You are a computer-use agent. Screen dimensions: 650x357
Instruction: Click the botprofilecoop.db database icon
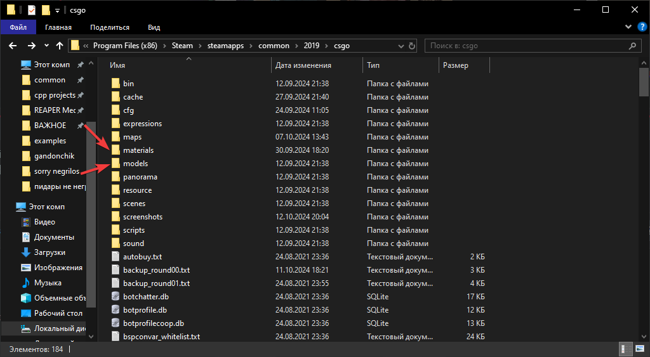point(116,323)
